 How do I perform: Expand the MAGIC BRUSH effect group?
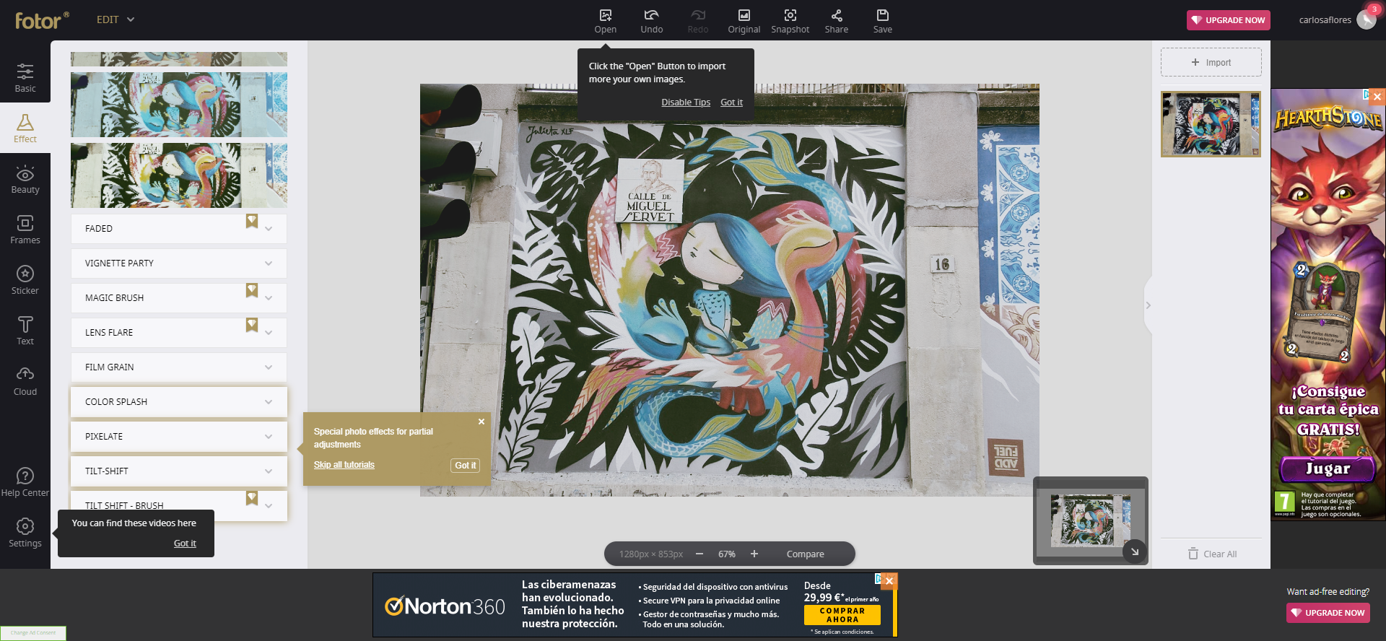pyautogui.click(x=179, y=298)
